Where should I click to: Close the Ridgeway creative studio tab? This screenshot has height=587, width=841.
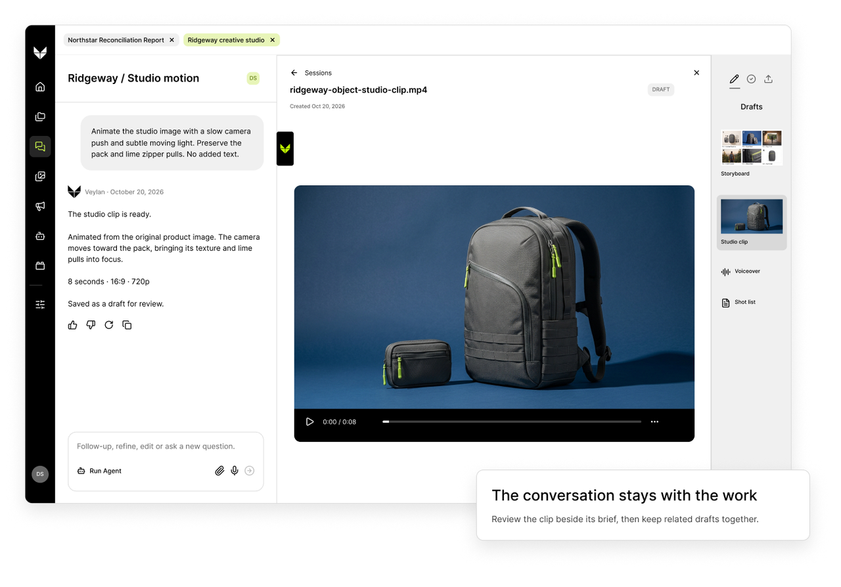(x=273, y=40)
